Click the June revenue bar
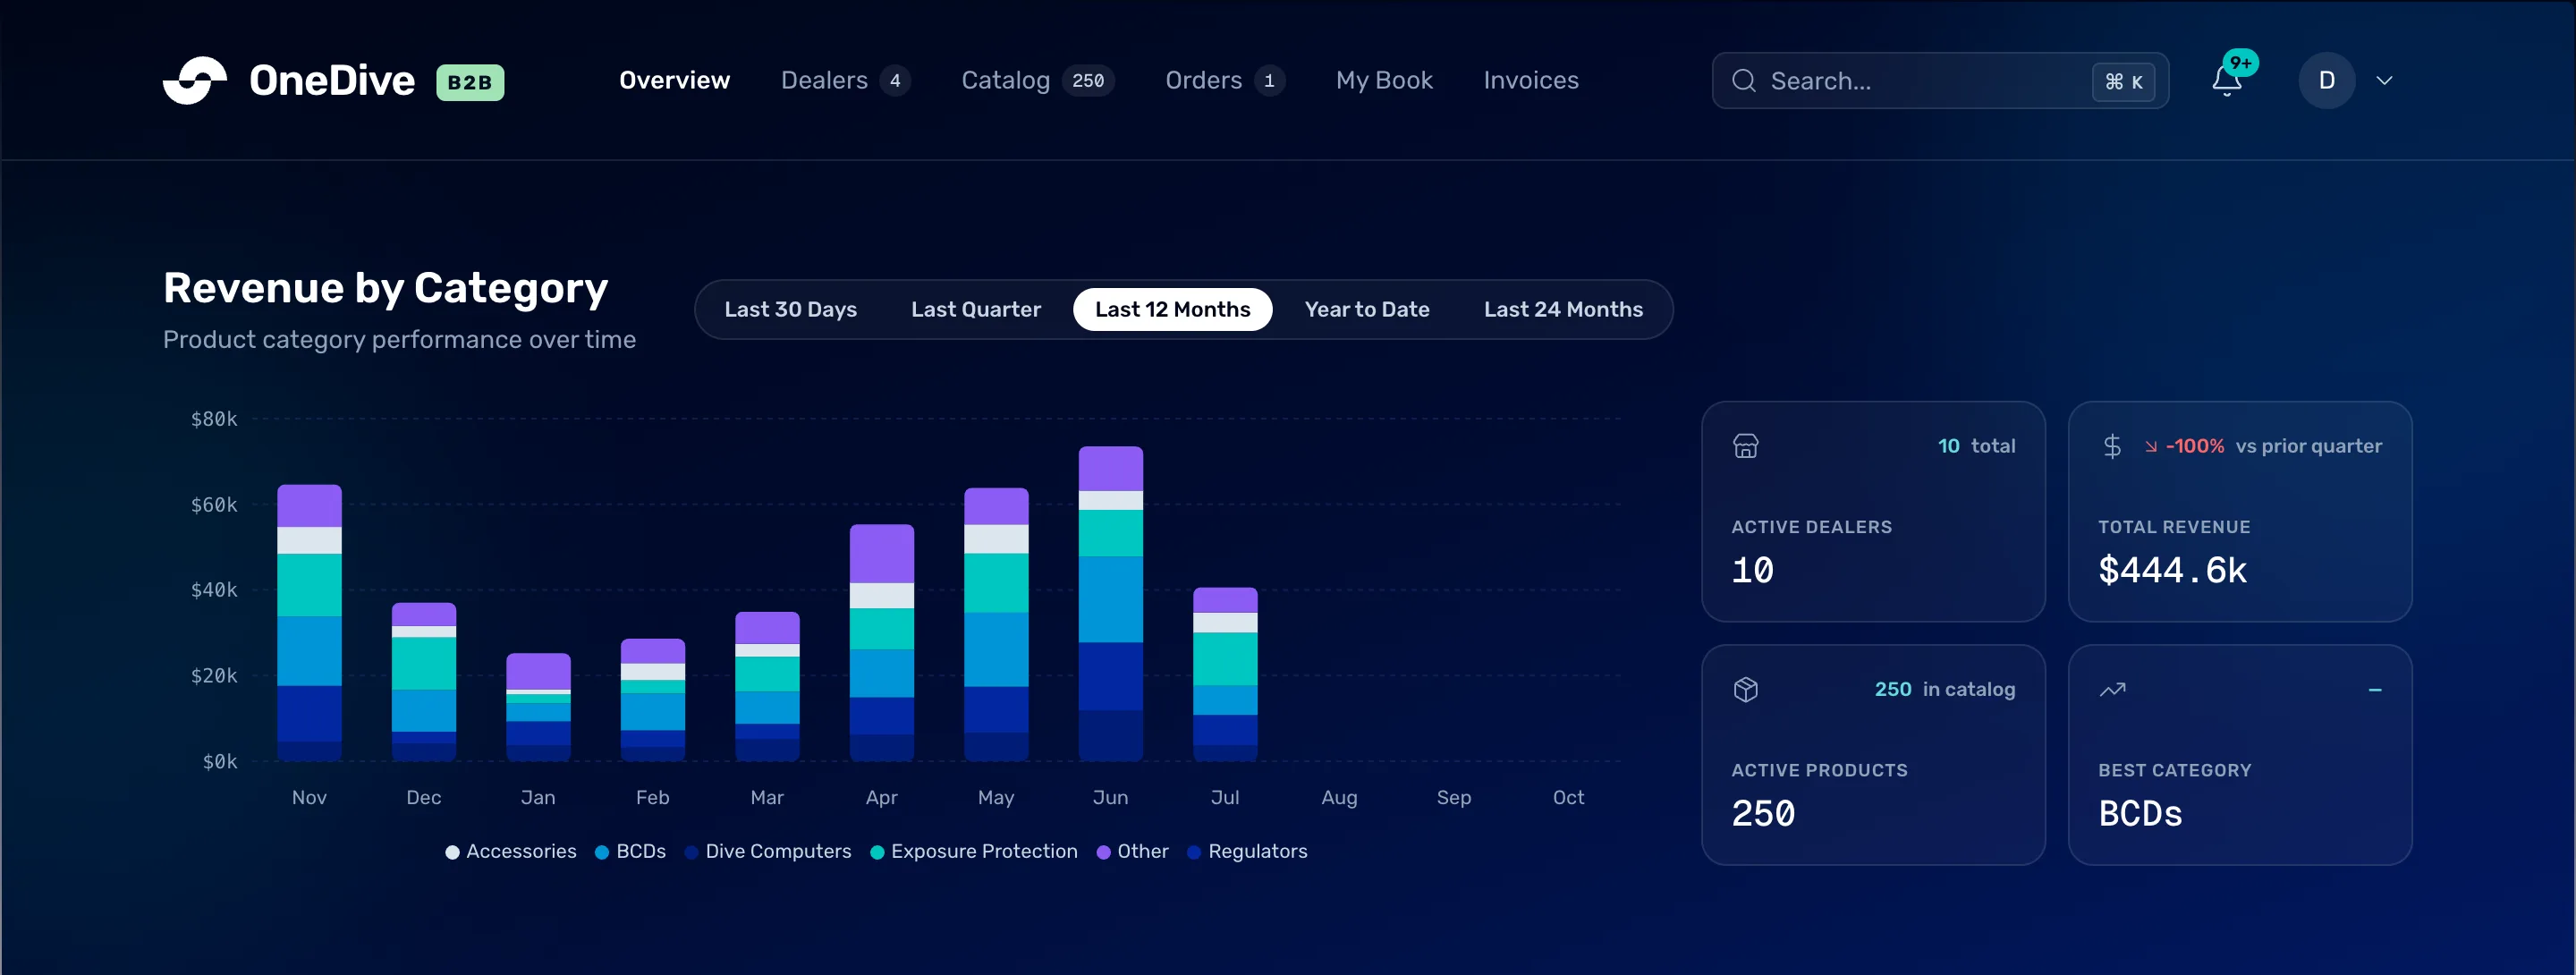 [1110, 604]
